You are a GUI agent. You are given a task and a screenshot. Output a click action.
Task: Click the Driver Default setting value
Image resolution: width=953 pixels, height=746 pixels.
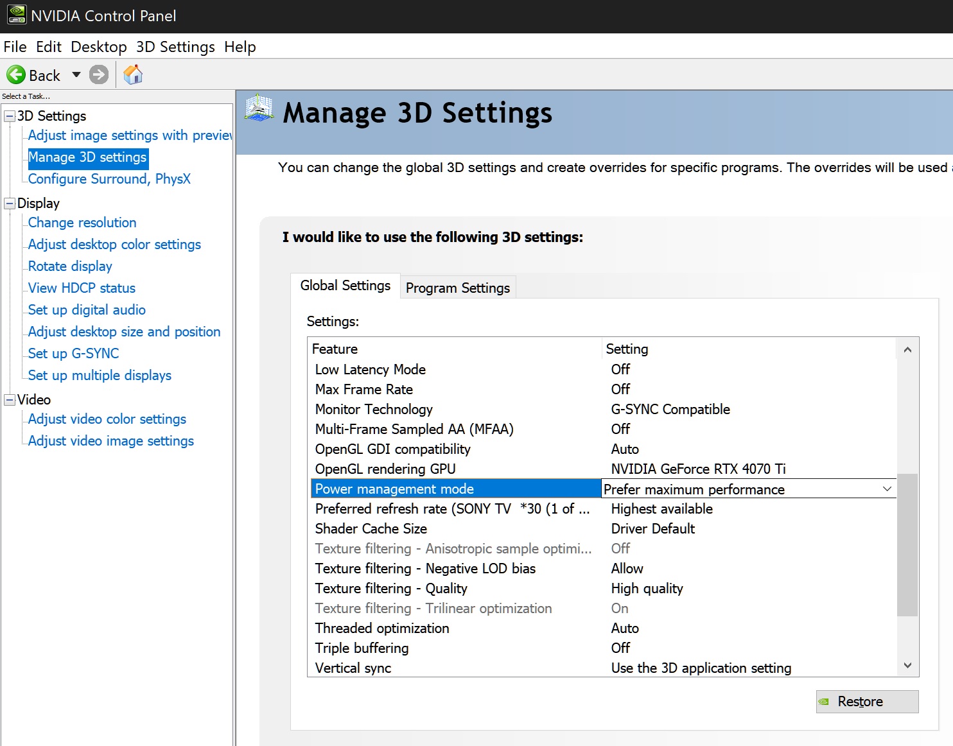coord(652,528)
